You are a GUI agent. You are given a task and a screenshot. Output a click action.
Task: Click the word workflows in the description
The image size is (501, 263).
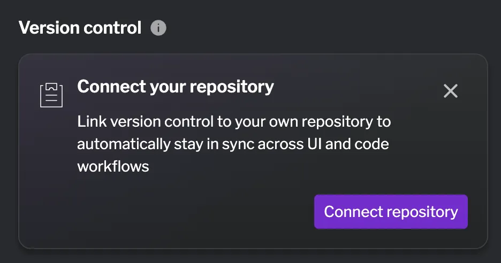pyautogui.click(x=113, y=166)
